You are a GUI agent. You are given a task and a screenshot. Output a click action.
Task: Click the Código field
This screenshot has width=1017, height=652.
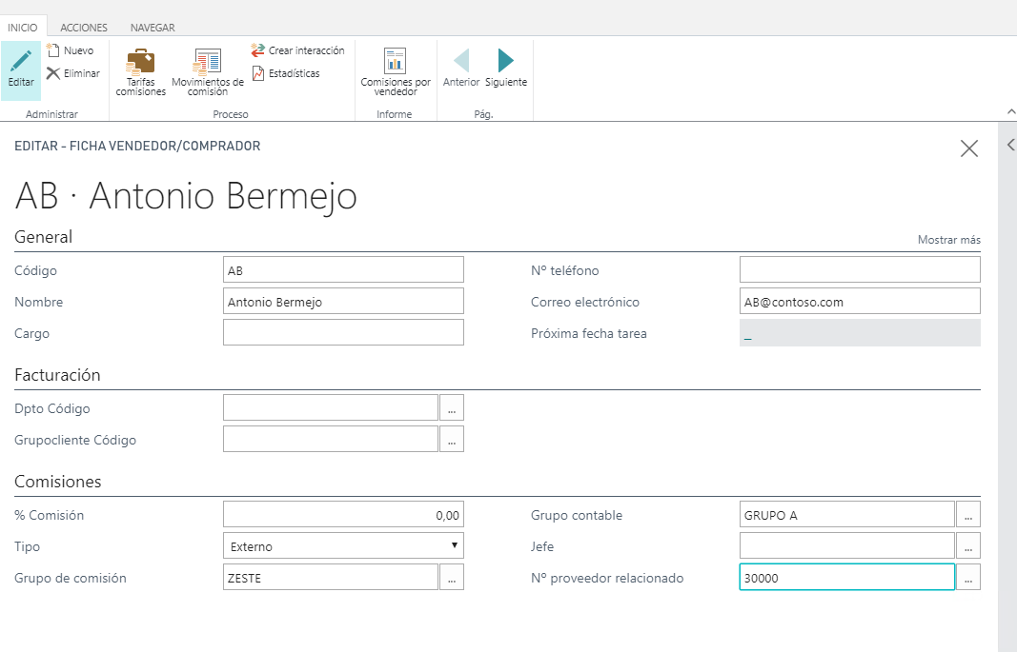[343, 270]
